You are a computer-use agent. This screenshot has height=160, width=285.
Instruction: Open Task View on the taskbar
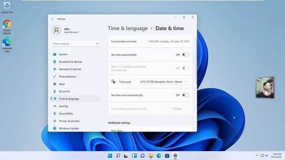126,156
